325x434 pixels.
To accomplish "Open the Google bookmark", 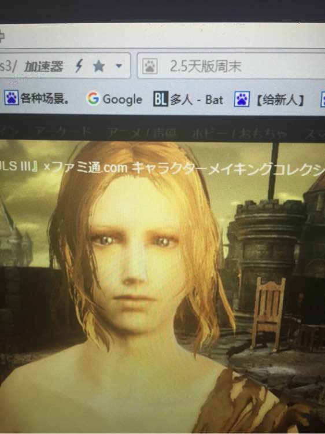I will (115, 99).
